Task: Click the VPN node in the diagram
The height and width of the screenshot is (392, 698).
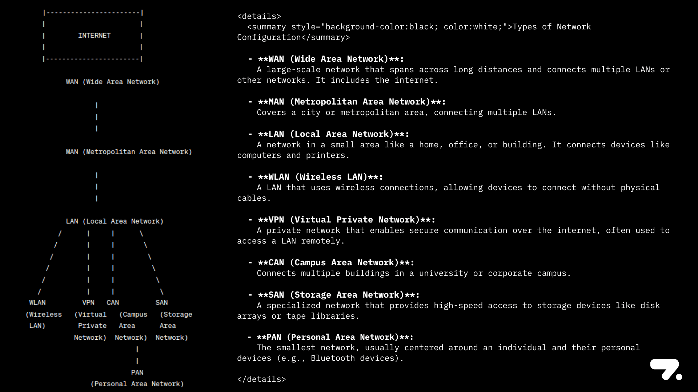Action: click(x=88, y=302)
